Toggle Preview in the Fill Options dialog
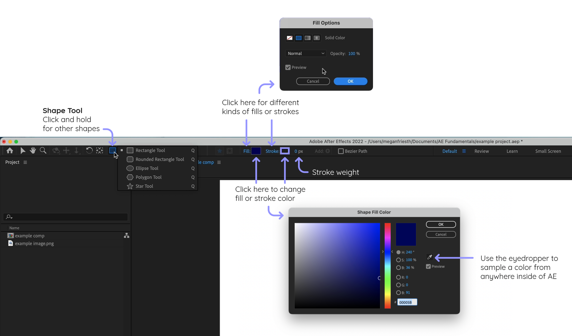 point(288,67)
